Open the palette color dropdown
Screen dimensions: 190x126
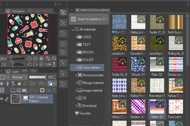pyautogui.click(x=5, y=77)
